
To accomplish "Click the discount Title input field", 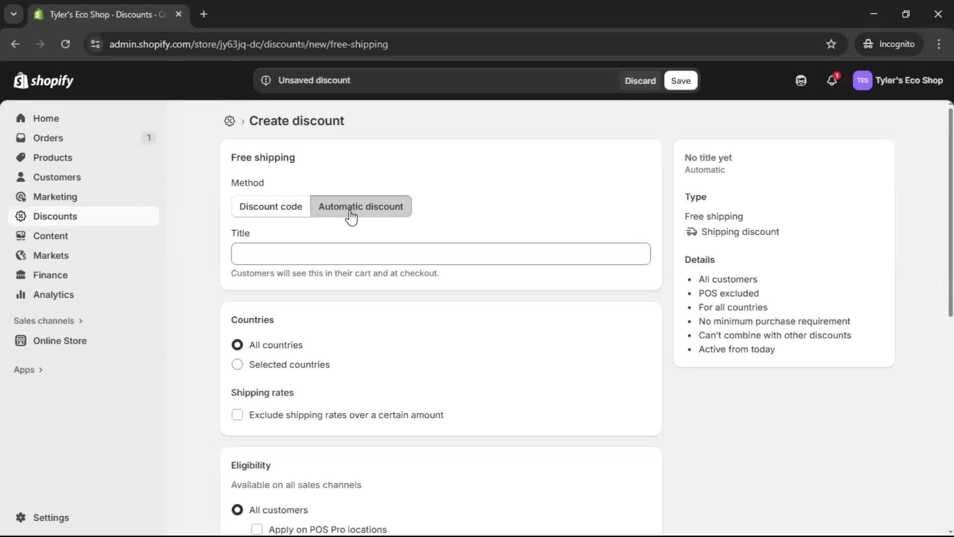I will coord(440,254).
